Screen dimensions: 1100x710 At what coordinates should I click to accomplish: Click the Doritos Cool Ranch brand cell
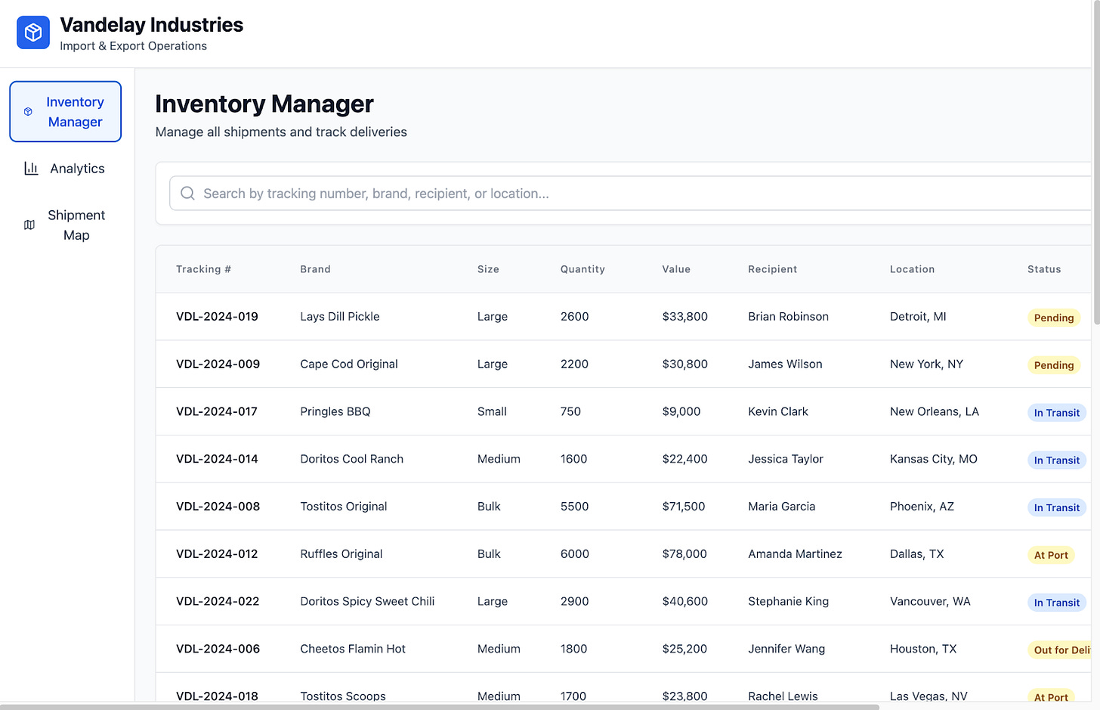pos(351,459)
